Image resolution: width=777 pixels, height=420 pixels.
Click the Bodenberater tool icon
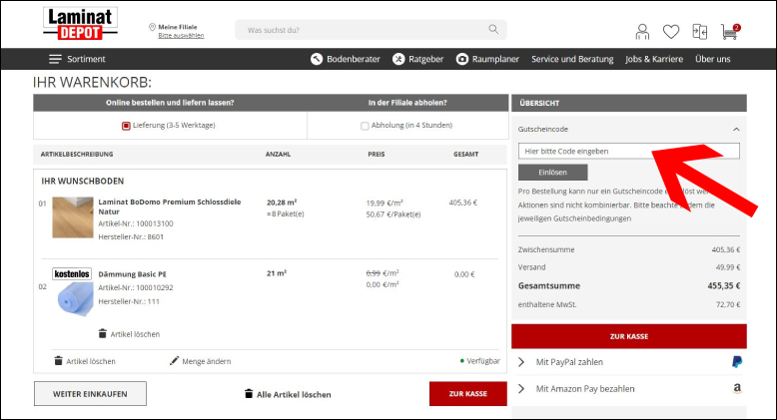click(317, 59)
